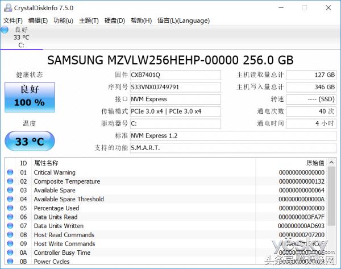This screenshot has width=341, height=269.
Task: Click the firmware field CXB7401Q
Action: click(x=175, y=75)
